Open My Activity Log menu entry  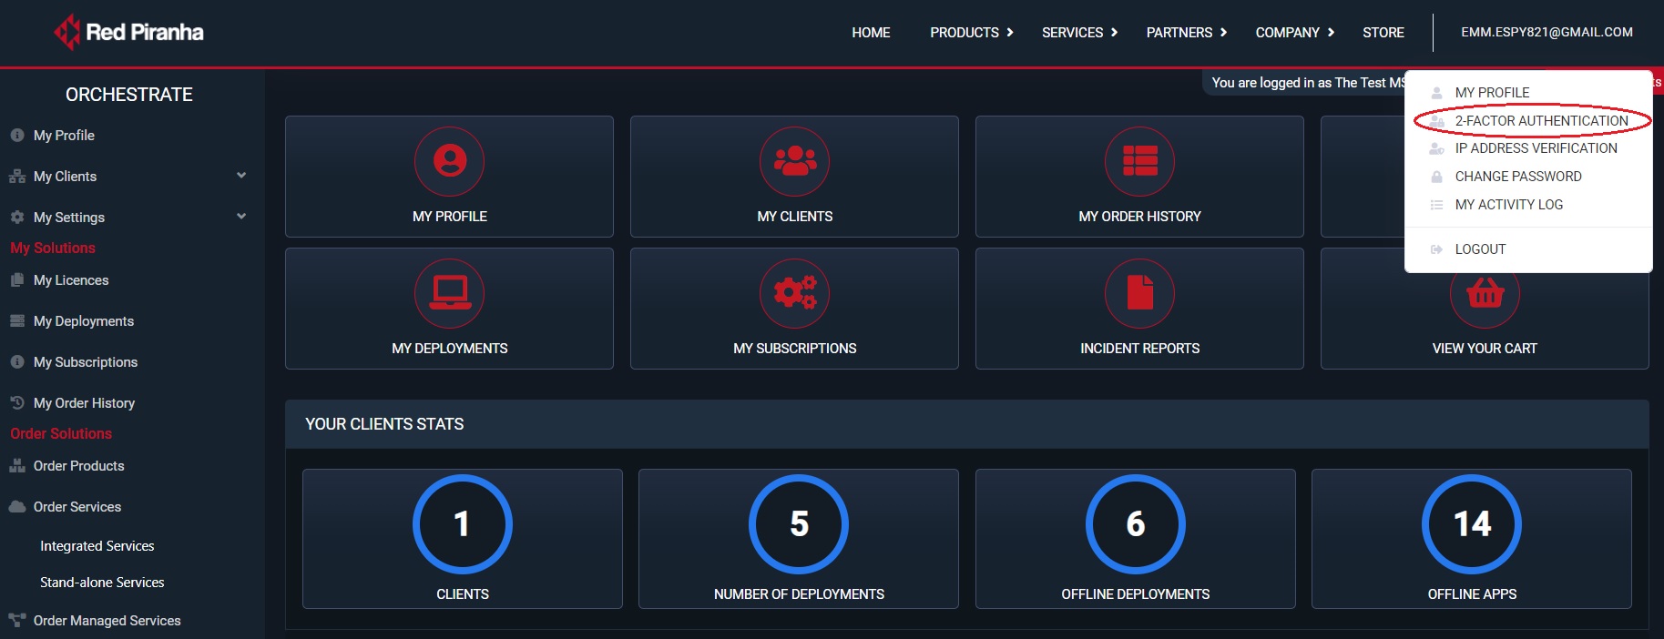pos(1508,205)
